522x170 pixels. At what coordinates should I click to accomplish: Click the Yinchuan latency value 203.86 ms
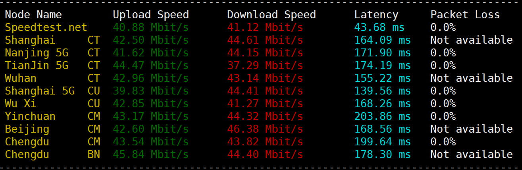(383, 116)
